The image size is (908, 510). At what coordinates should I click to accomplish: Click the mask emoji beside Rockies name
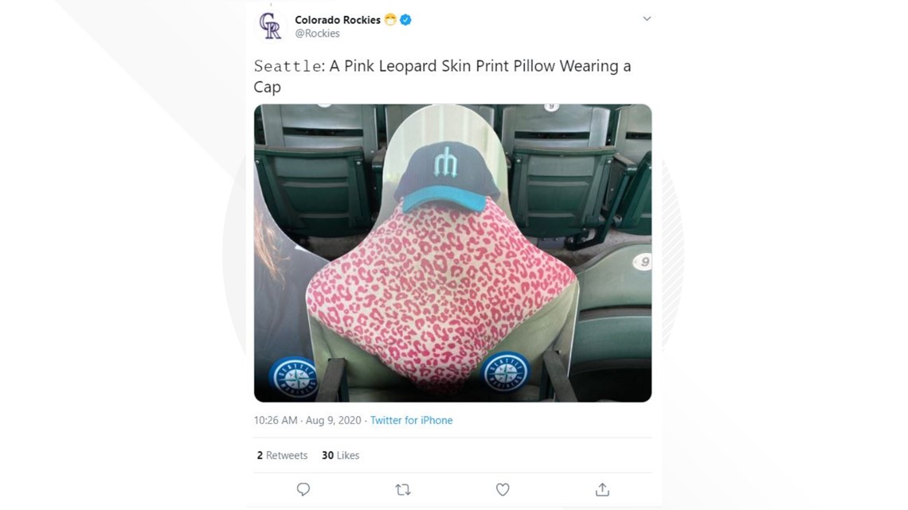click(x=391, y=20)
